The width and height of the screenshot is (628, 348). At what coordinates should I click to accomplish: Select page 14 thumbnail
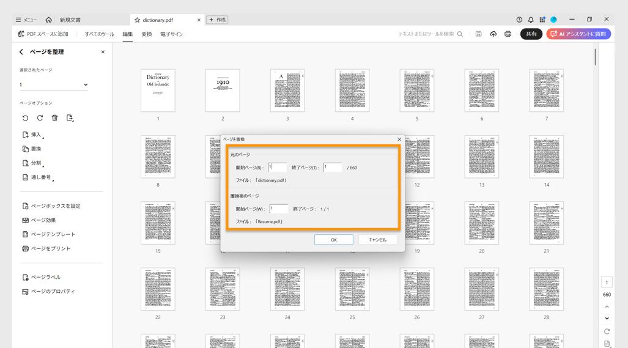coord(546,157)
